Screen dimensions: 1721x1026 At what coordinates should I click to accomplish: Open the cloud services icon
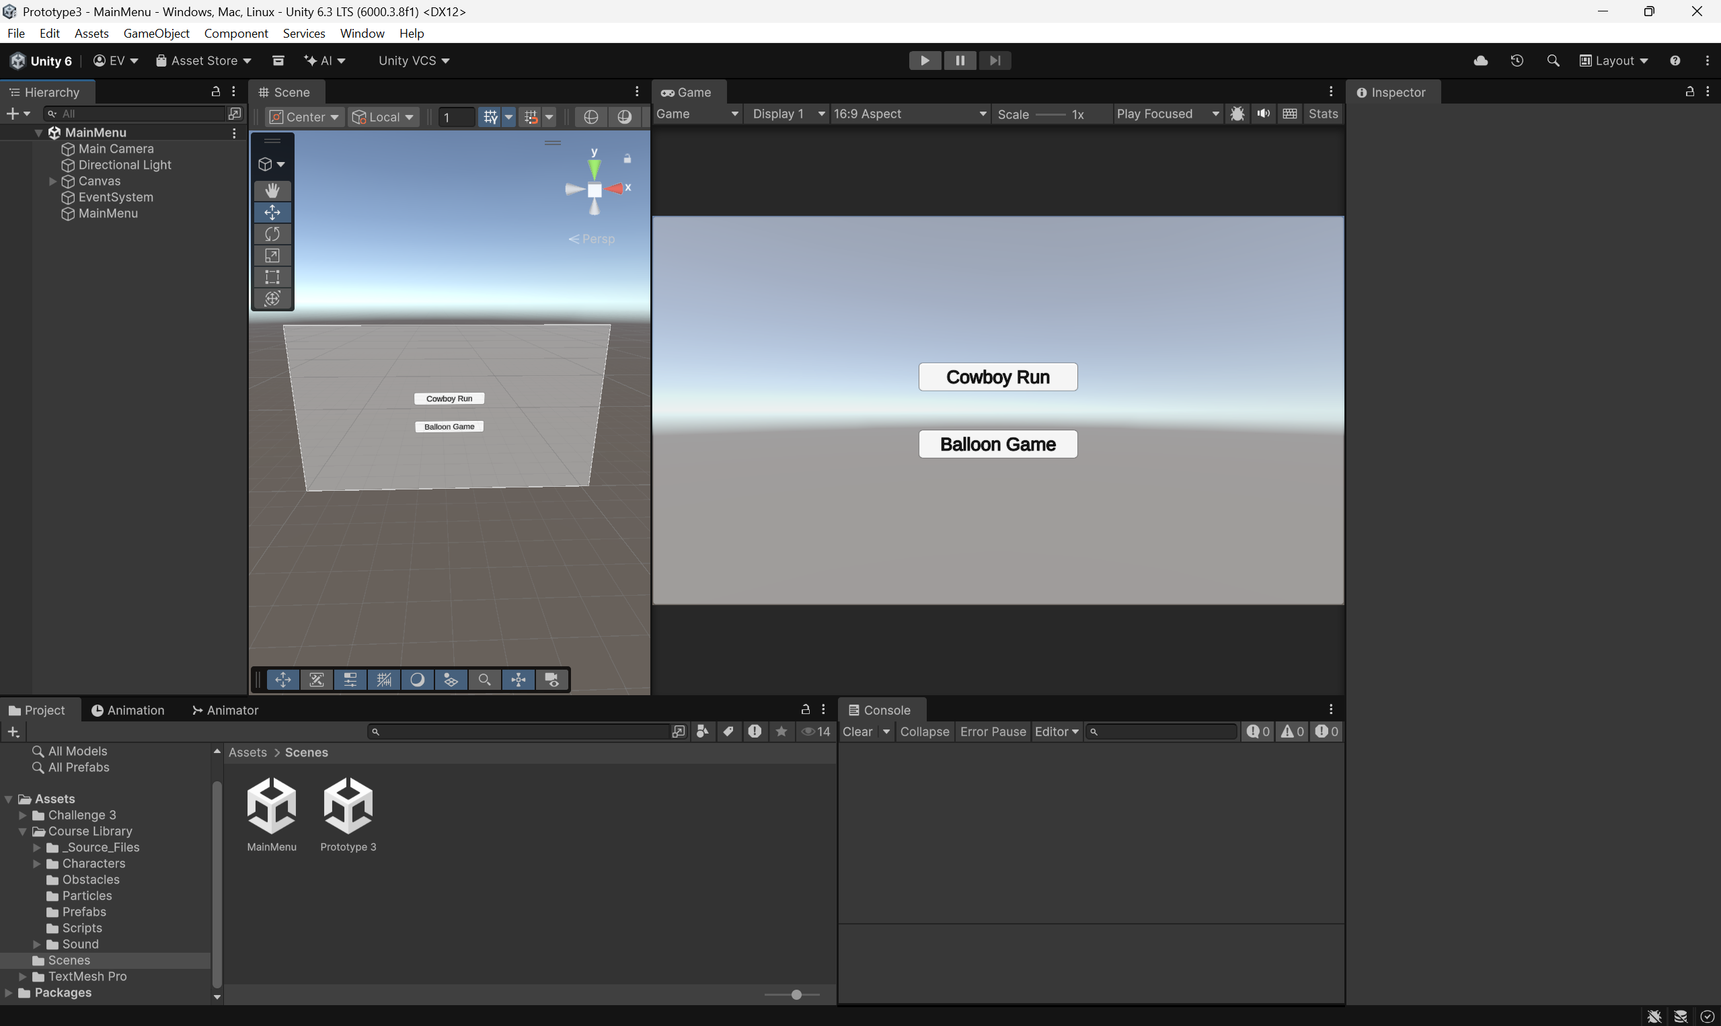[x=1480, y=60]
